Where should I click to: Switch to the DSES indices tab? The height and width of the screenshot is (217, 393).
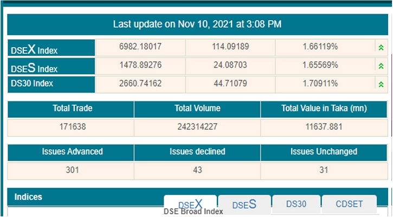pos(244,204)
